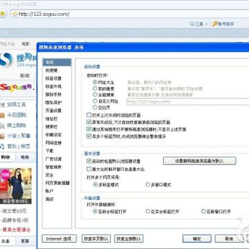Click the 实用工具 link on the page
The width and height of the screenshot is (249, 249).
click(x=16, y=105)
